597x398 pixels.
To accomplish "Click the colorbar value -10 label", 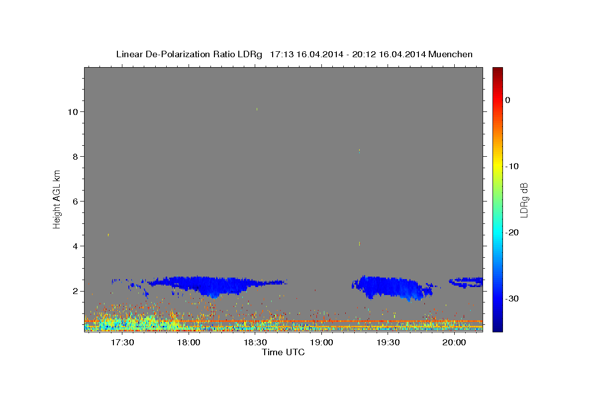I will pyautogui.click(x=512, y=166).
